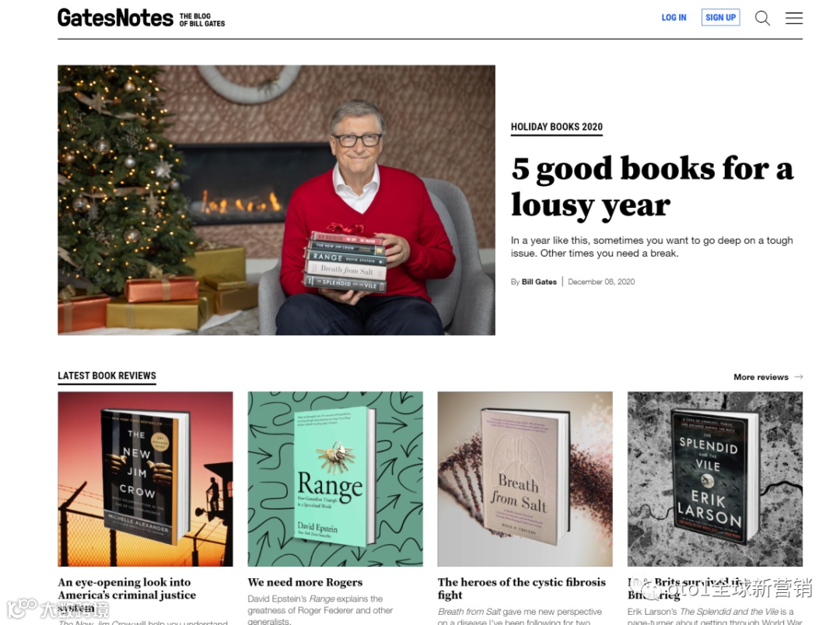Viewport: 840px width, 625px height.
Task: Open the hero photo of Bill Gates holding books
Action: (x=276, y=200)
